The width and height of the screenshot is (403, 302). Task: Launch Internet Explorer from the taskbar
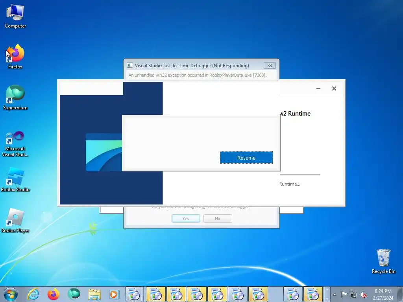[33, 294]
